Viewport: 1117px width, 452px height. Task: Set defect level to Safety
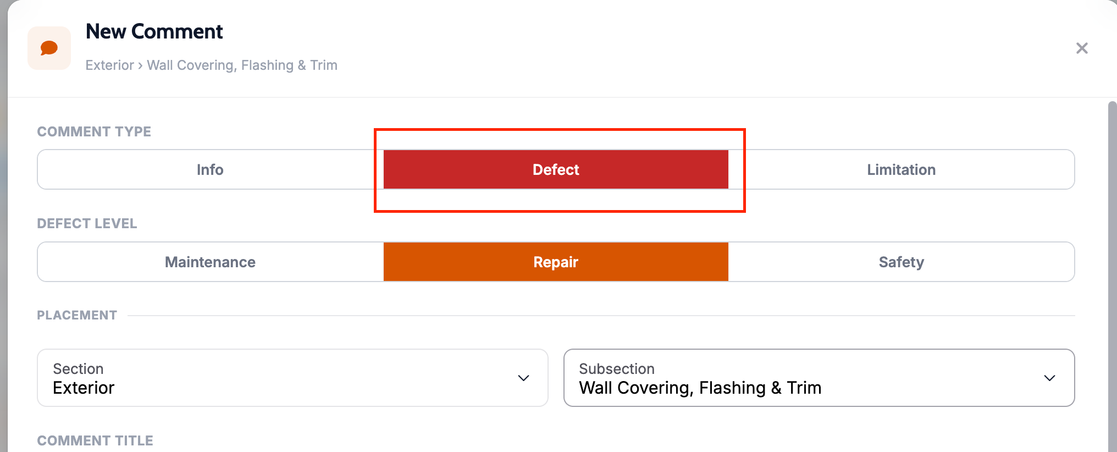tap(902, 262)
